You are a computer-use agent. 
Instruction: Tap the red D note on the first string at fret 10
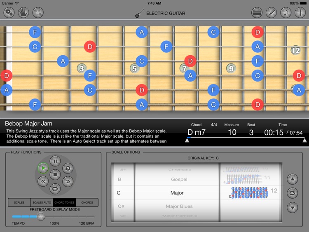click(257, 32)
